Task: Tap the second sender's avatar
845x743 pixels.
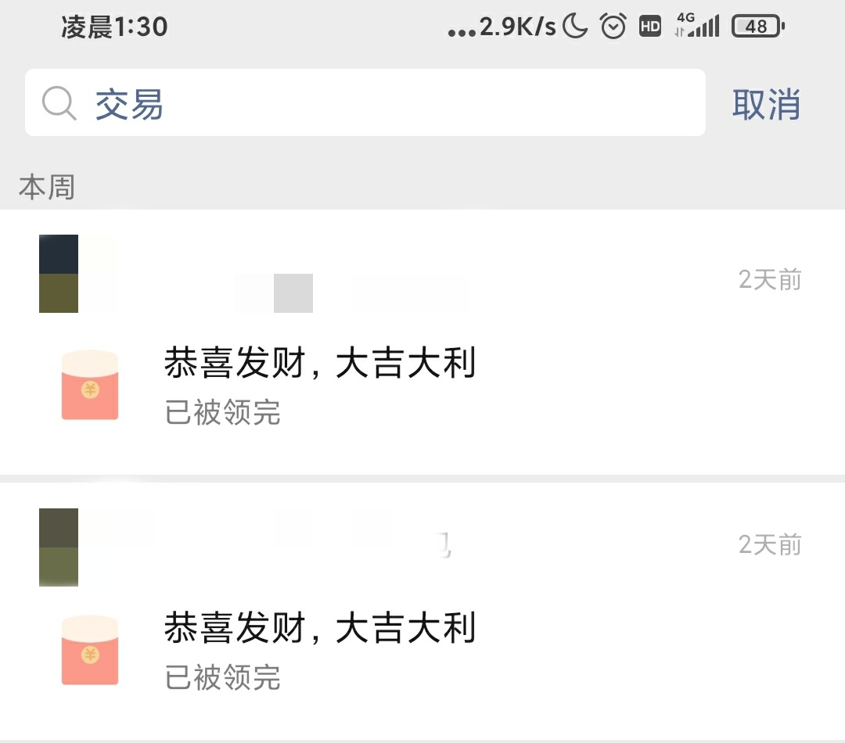Action: (59, 547)
